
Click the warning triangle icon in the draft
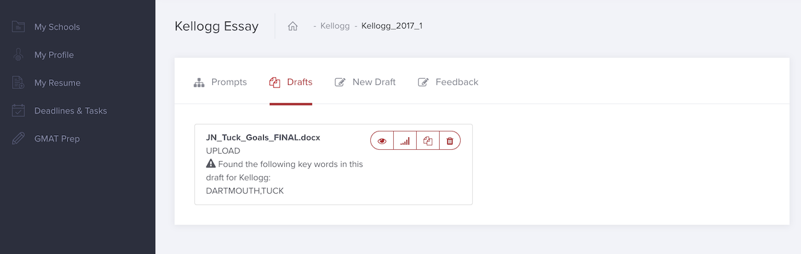click(x=211, y=164)
